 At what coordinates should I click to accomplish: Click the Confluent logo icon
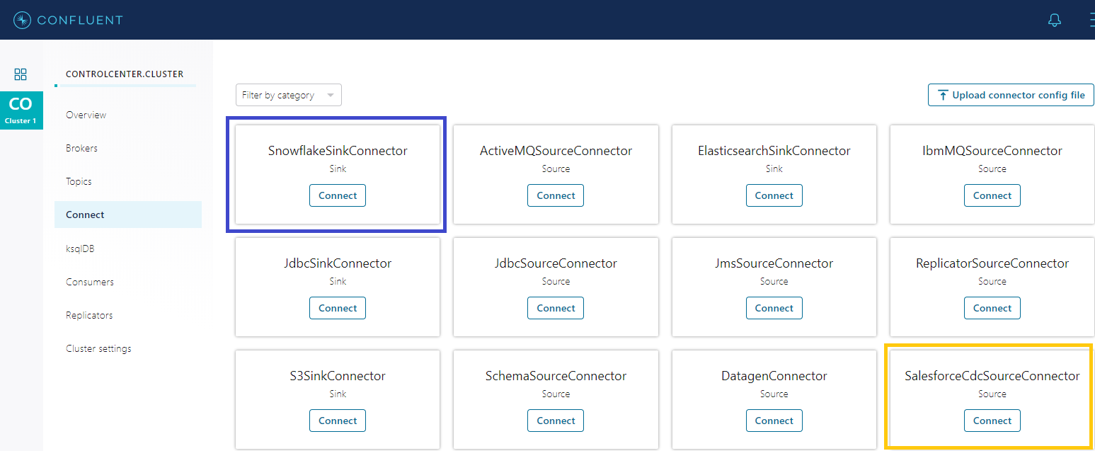[22, 20]
